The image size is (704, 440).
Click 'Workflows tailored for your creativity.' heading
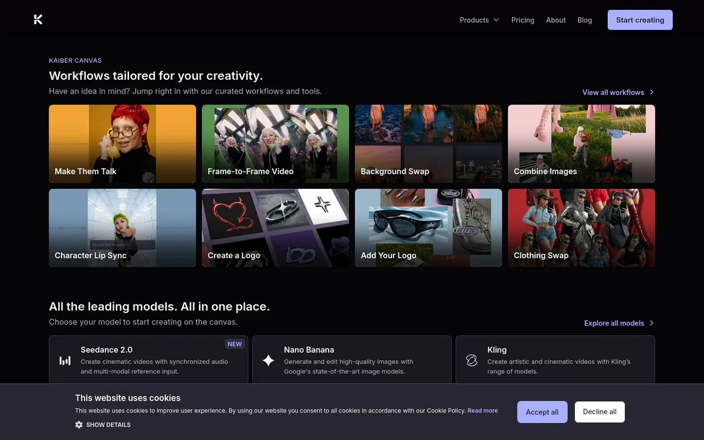pyautogui.click(x=156, y=76)
